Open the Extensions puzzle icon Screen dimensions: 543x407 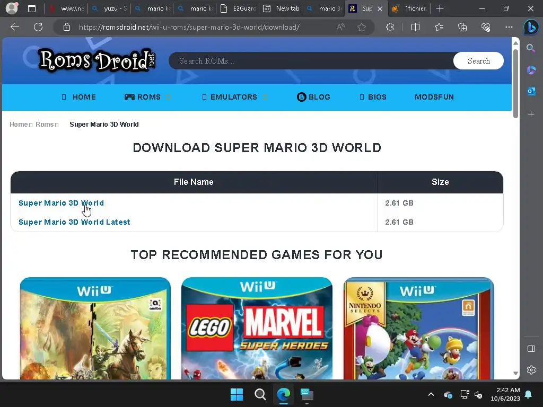pyautogui.click(x=390, y=27)
